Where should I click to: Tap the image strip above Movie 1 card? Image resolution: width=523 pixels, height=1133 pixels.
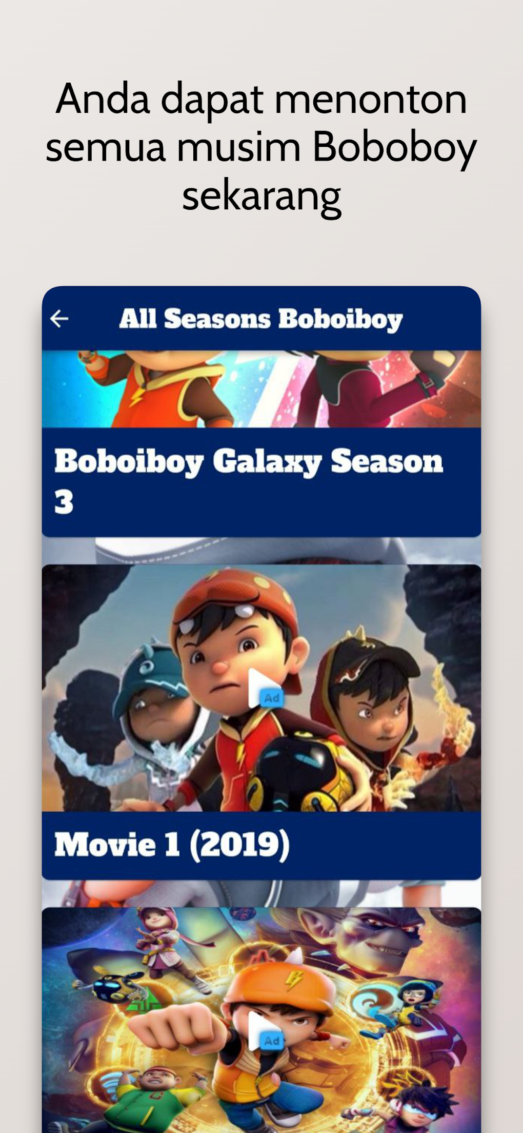tap(261, 551)
